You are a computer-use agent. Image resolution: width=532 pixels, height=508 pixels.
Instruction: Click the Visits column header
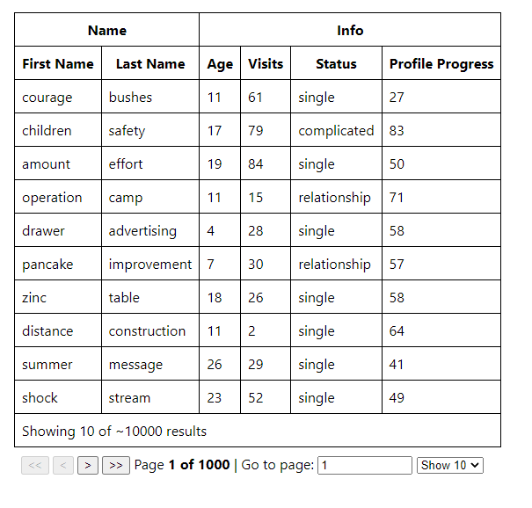[266, 63]
